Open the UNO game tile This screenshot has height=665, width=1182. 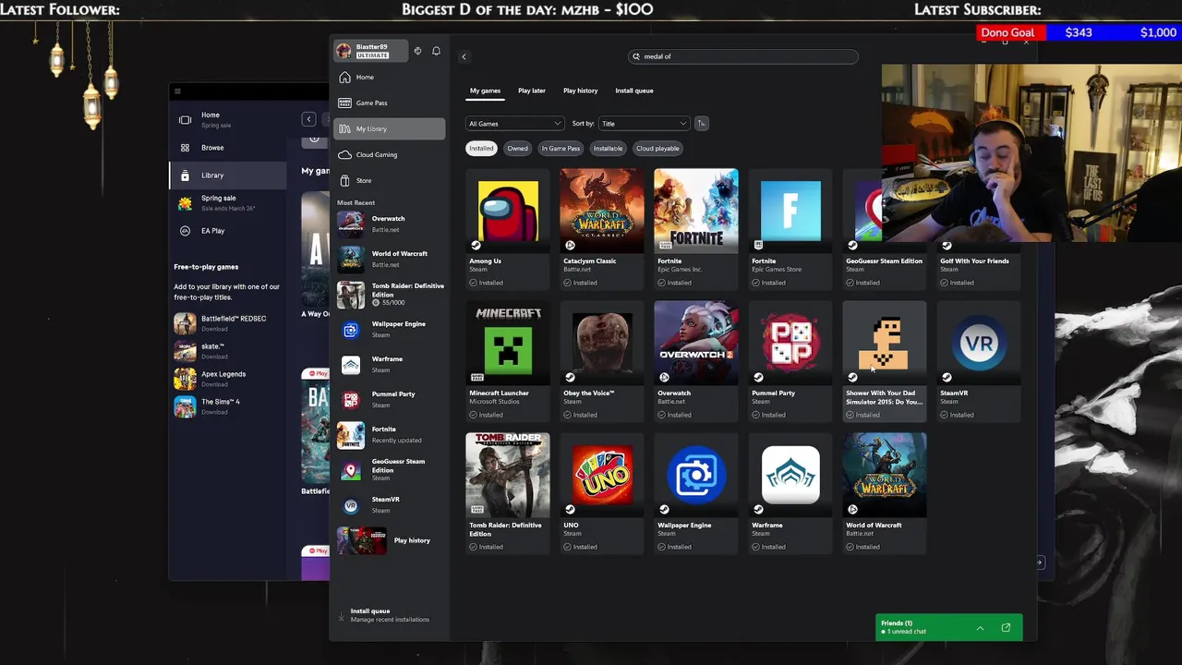tap(602, 492)
